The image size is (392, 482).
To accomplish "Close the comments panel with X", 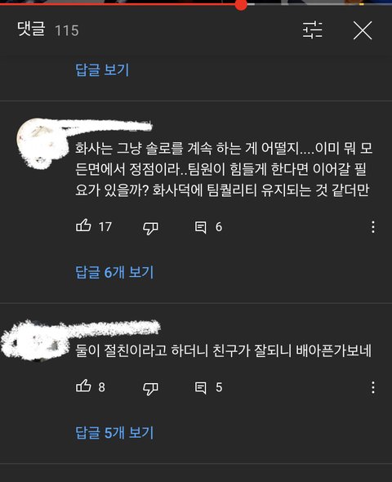I will [363, 30].
